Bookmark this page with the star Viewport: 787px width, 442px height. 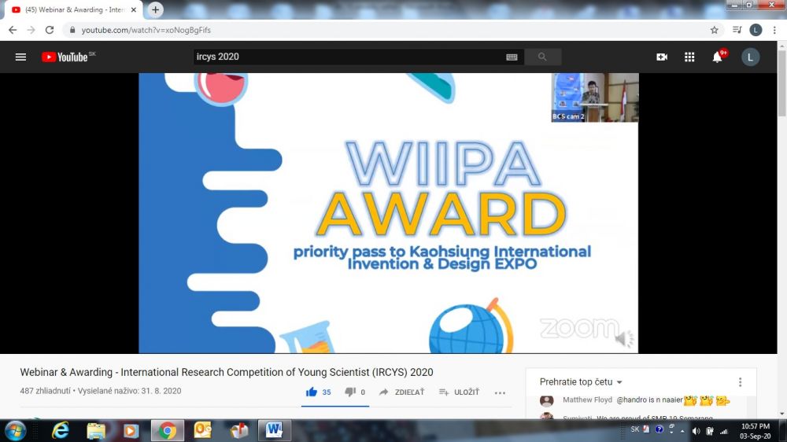coord(715,30)
